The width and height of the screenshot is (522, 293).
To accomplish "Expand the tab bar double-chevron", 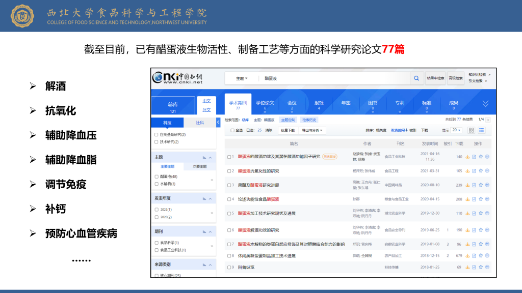I will [x=485, y=103].
